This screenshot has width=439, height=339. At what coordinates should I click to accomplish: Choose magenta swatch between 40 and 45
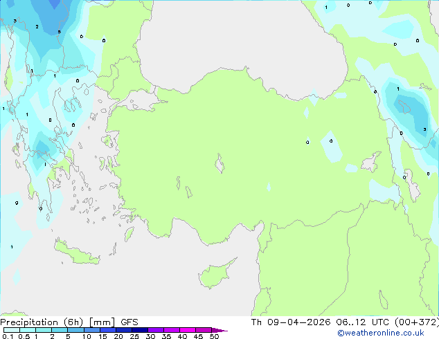[188, 330]
